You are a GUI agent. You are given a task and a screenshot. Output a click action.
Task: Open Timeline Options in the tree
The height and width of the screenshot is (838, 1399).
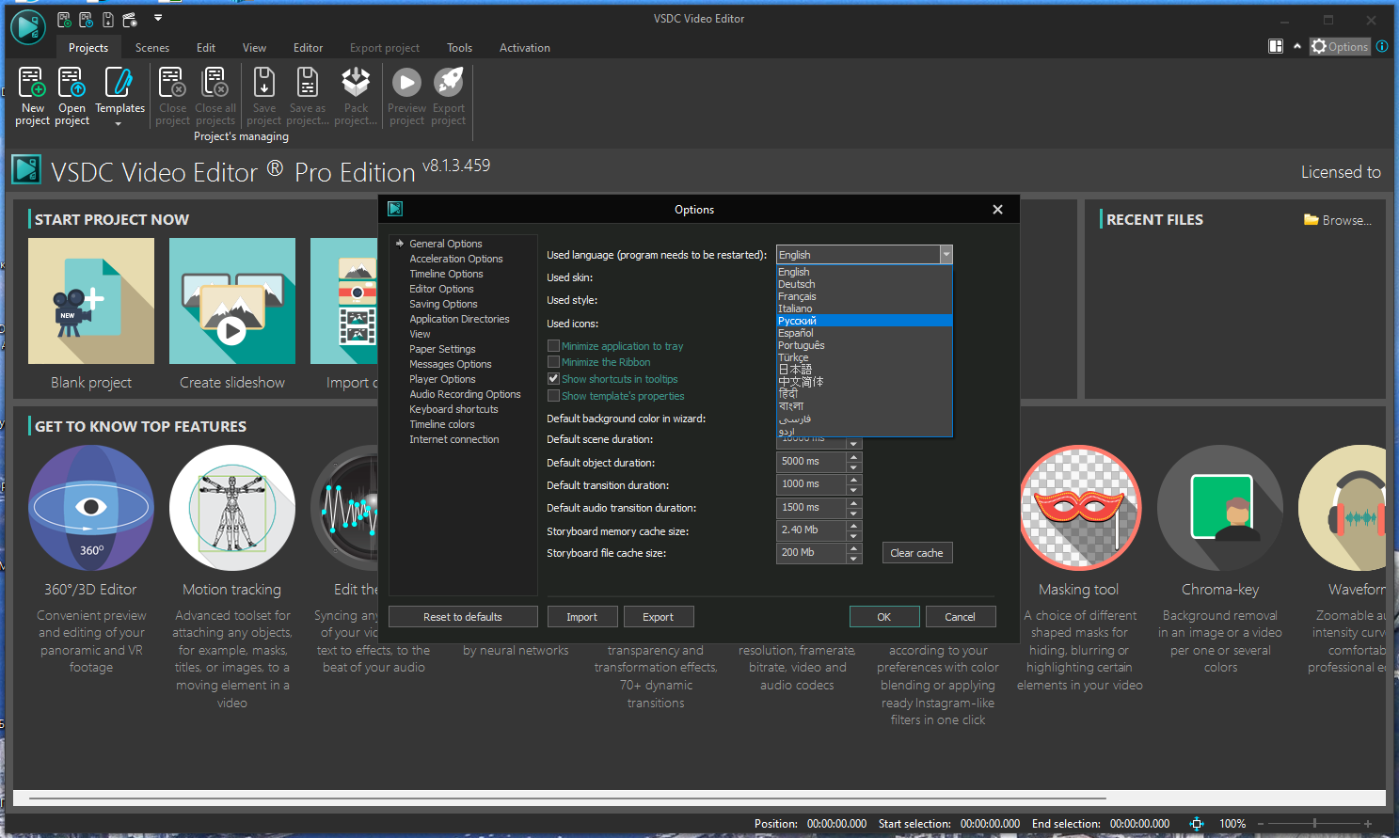click(x=446, y=274)
